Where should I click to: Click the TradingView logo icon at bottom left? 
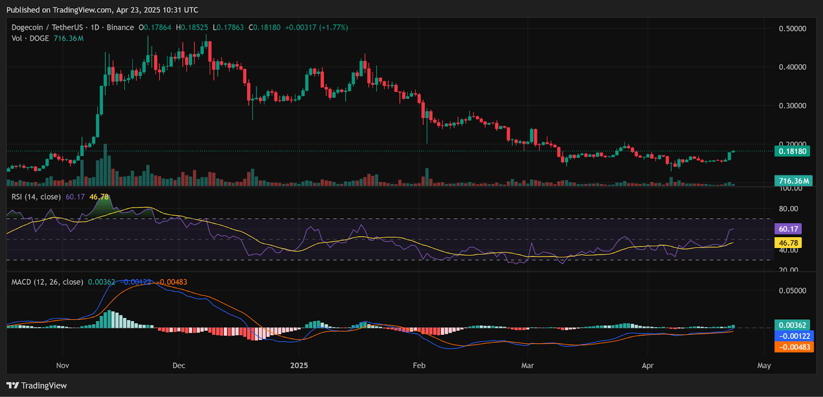(x=13, y=386)
